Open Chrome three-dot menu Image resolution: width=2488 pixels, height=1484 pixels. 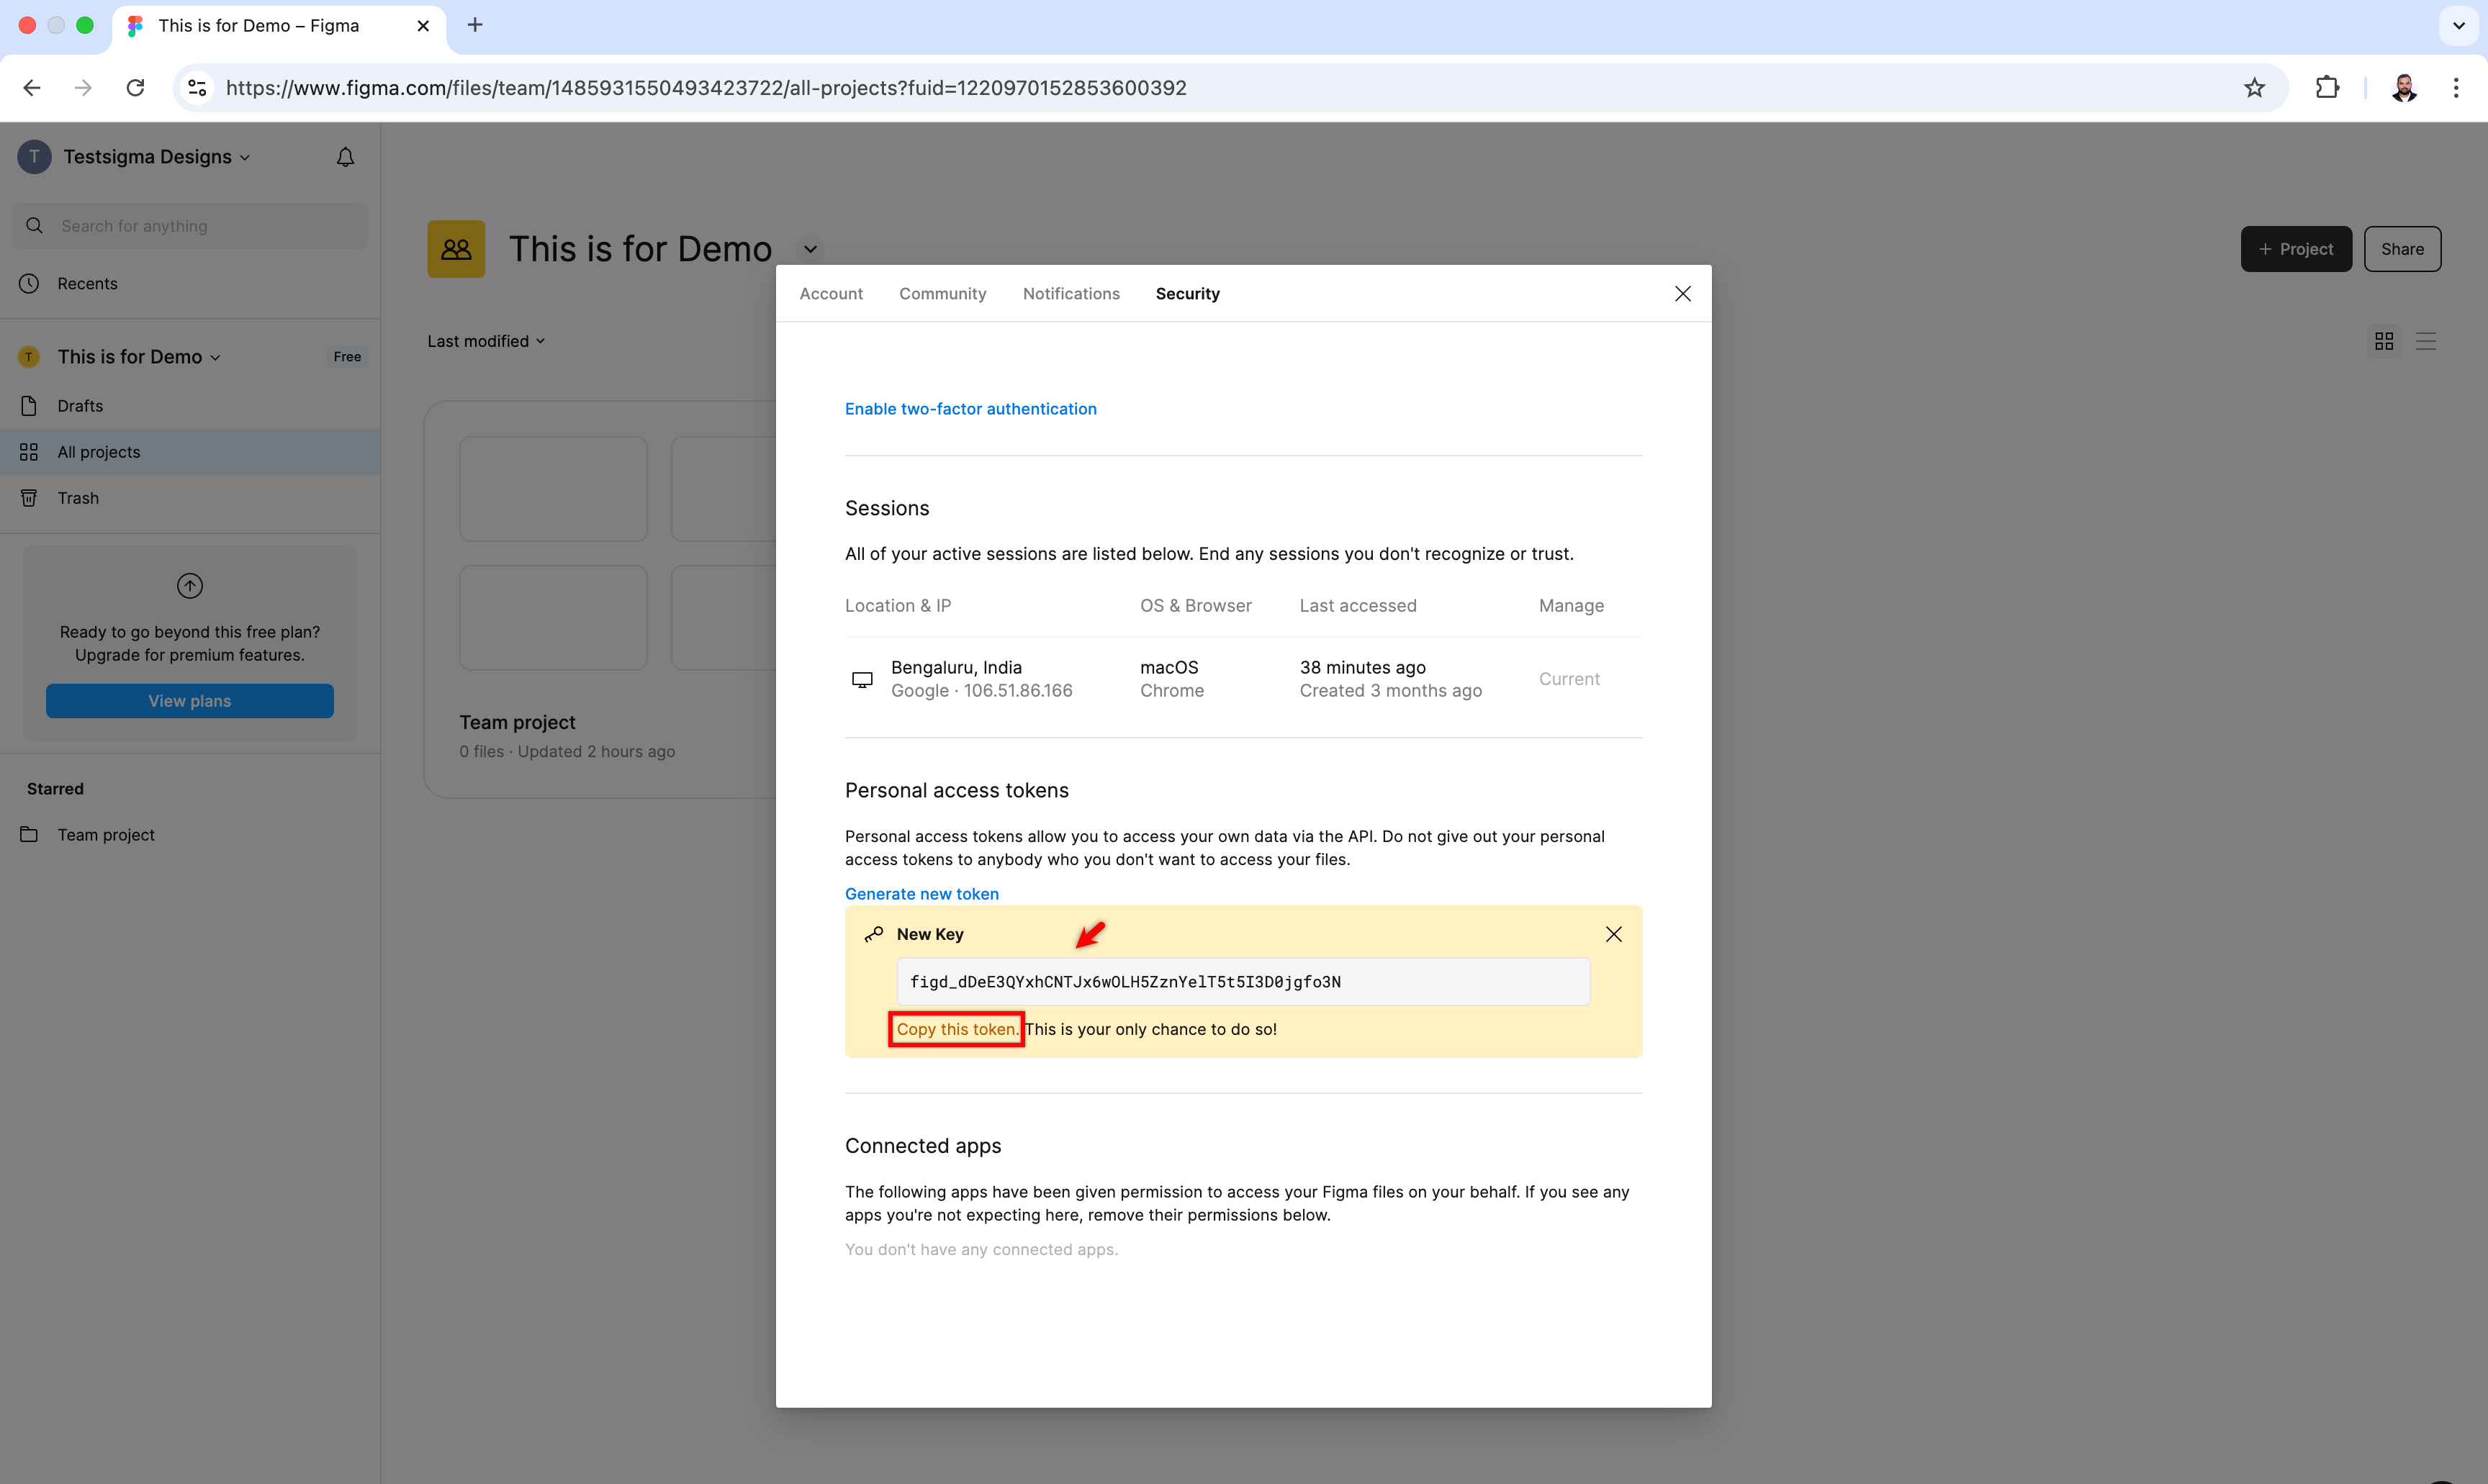pyautogui.click(x=2455, y=88)
